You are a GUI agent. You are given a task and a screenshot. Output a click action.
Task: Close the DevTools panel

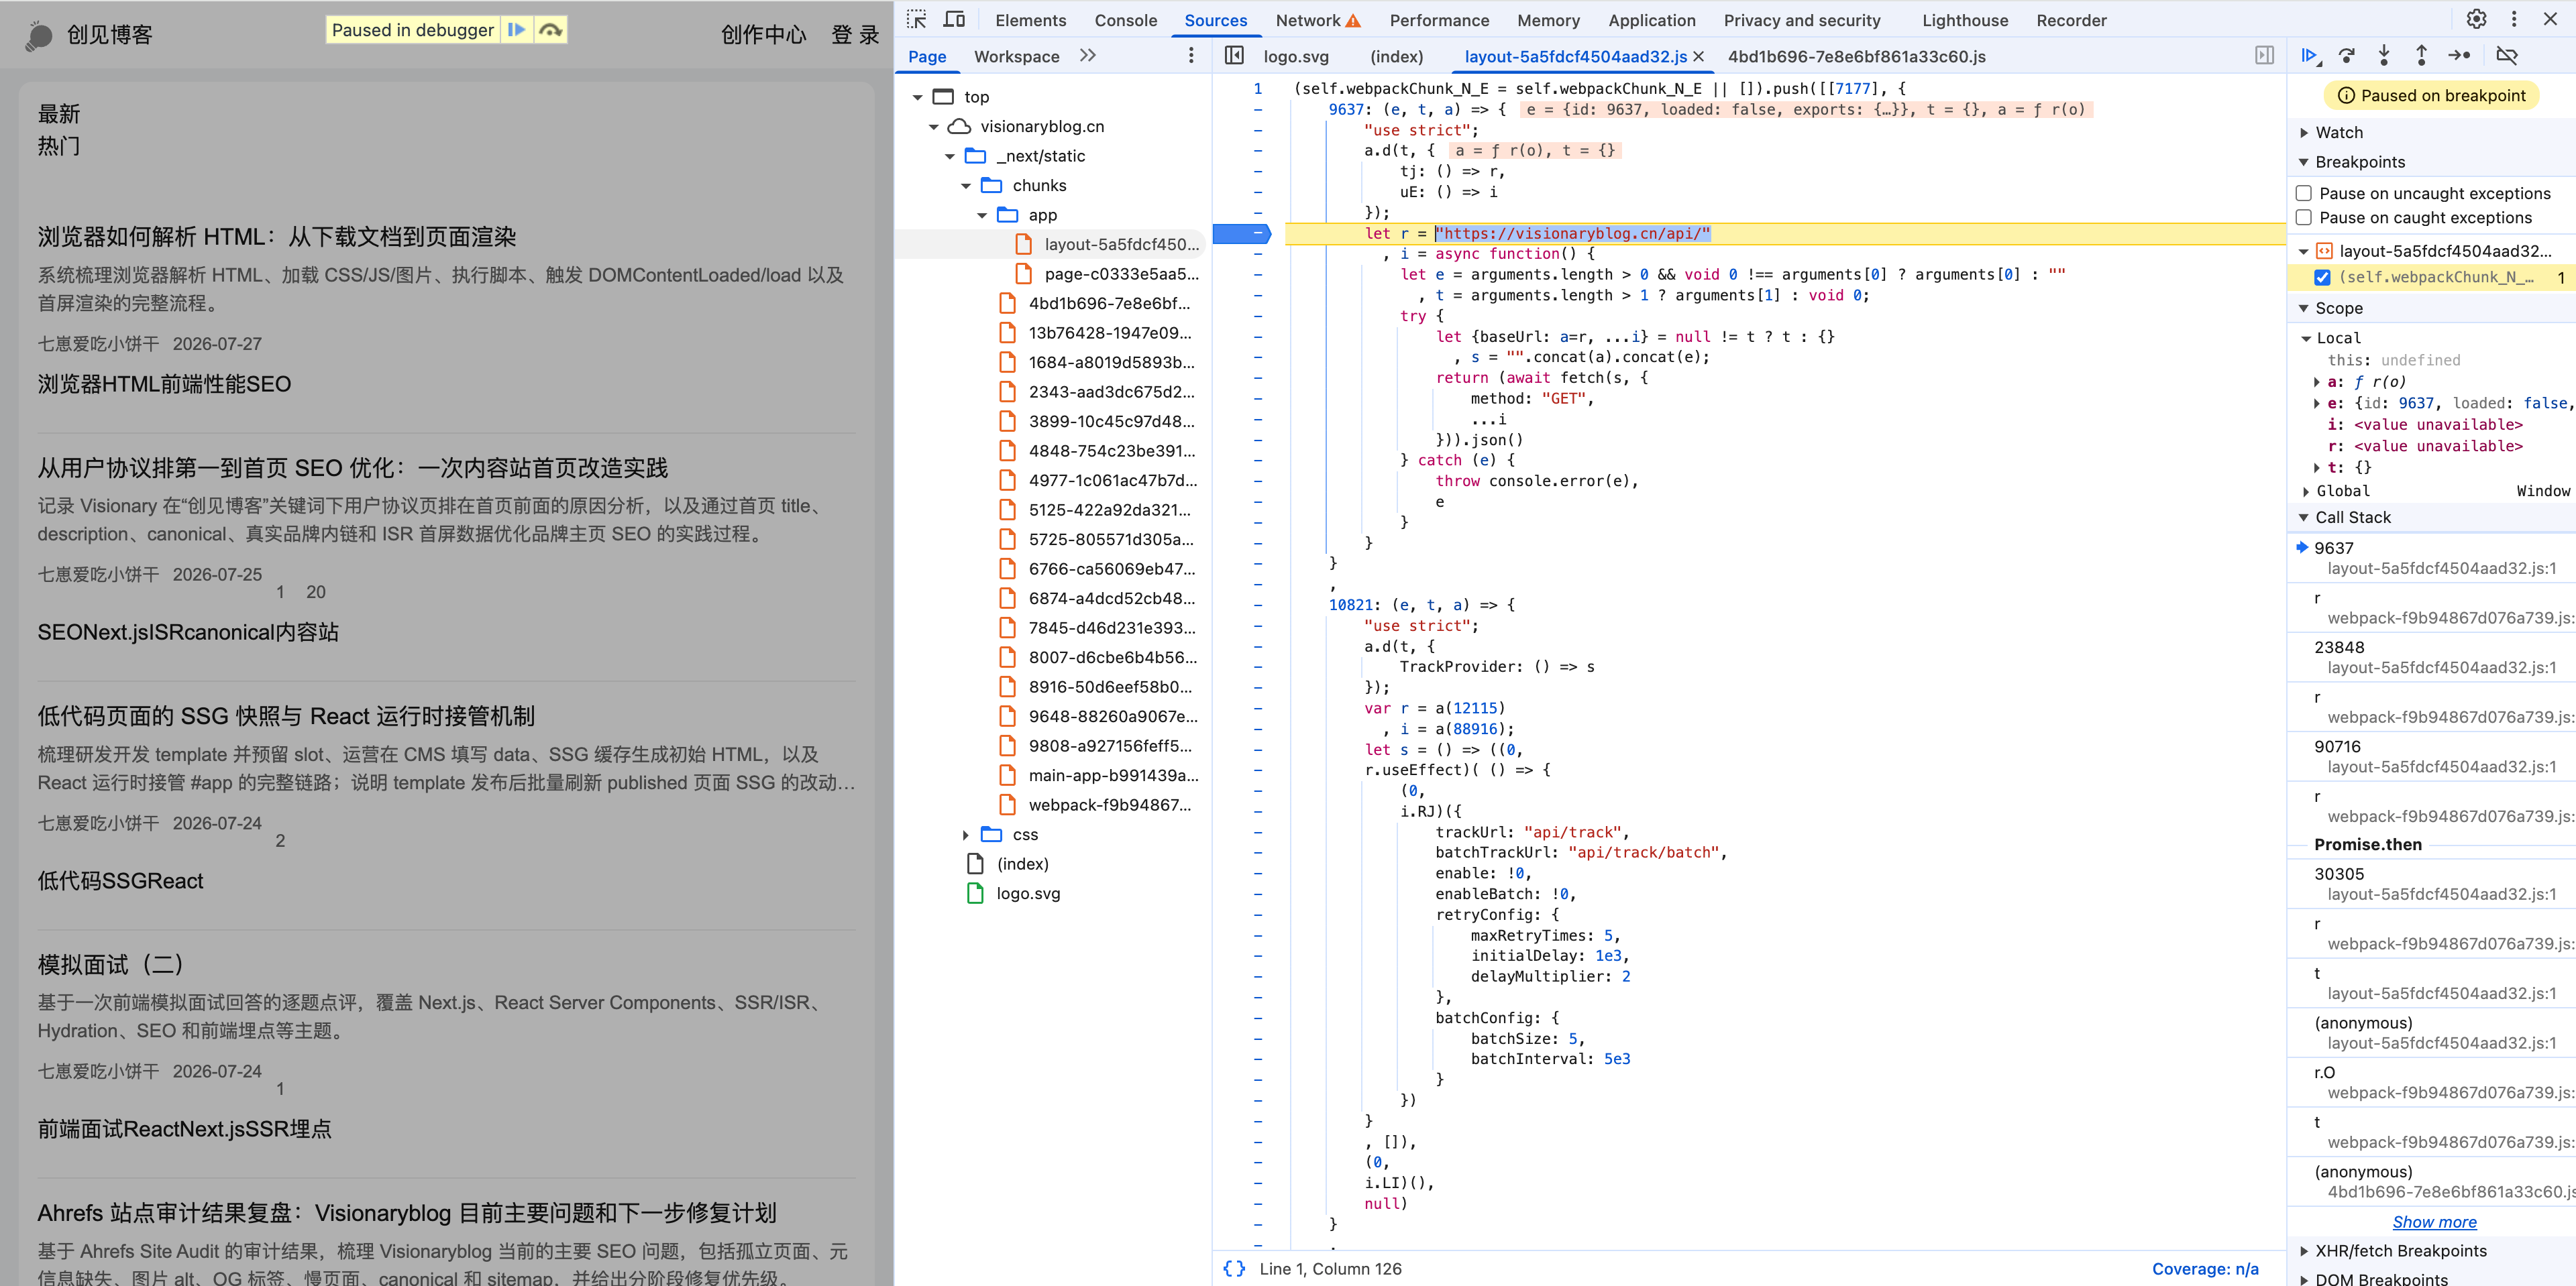(2551, 19)
